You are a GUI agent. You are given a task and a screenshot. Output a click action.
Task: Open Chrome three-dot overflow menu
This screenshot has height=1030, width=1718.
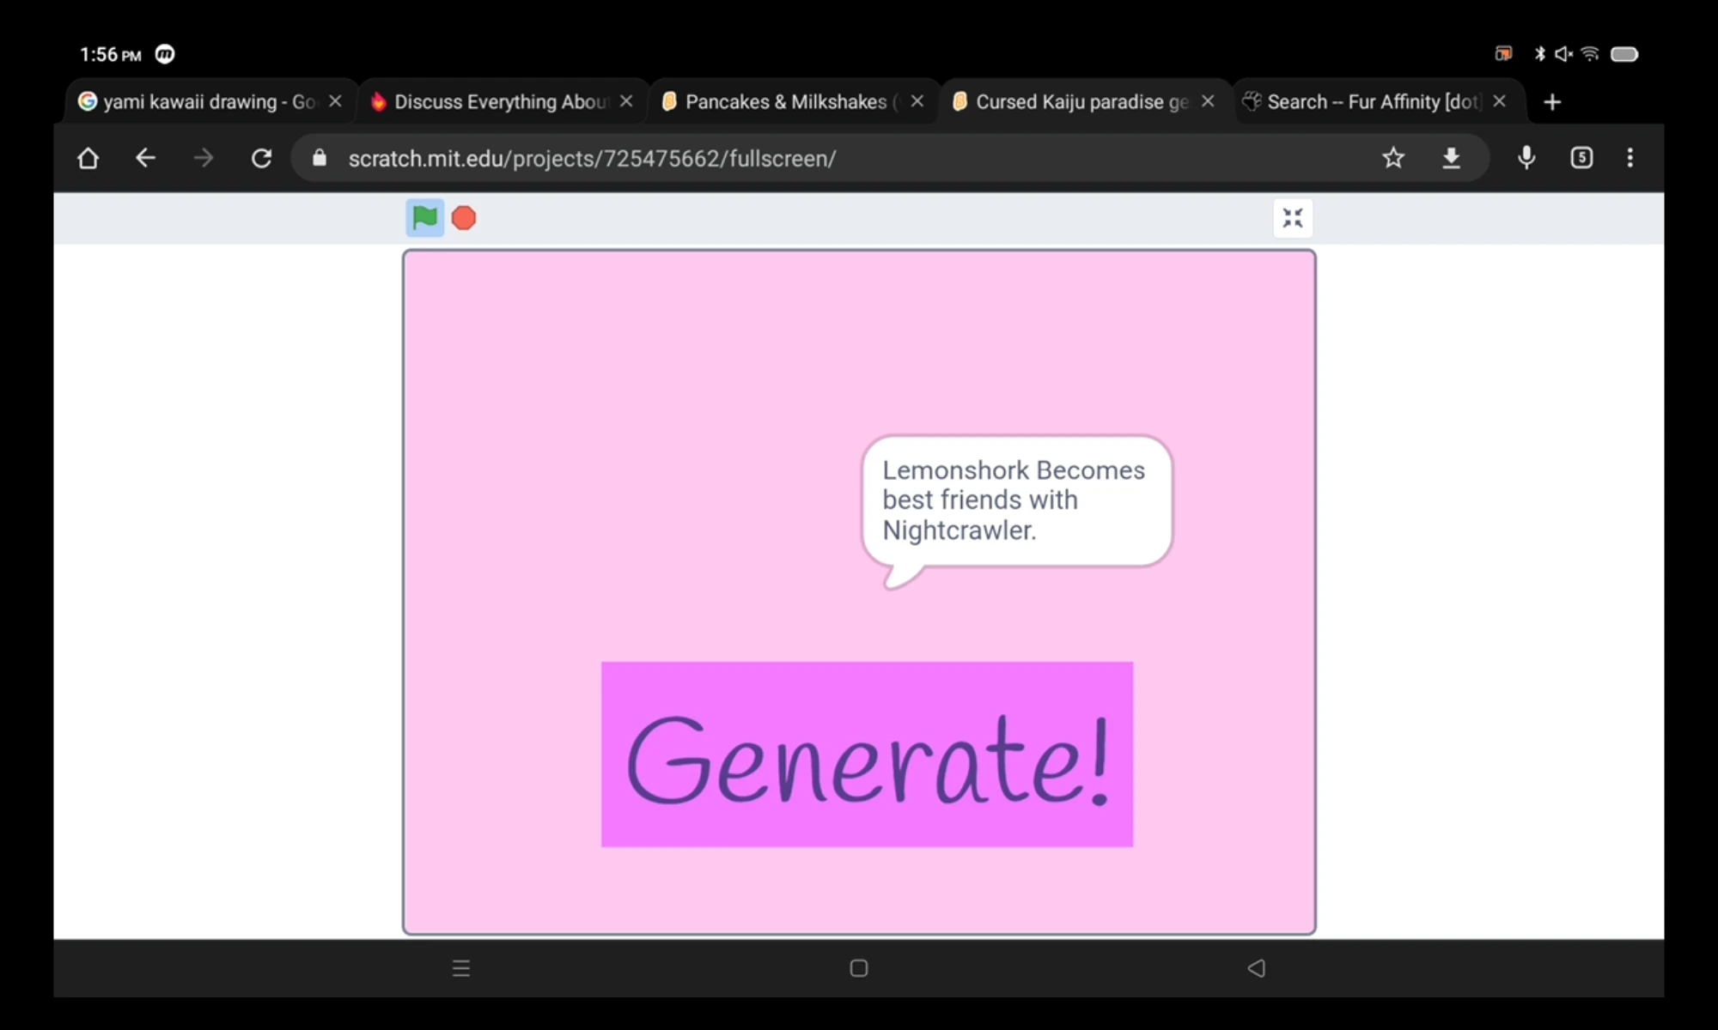click(1630, 158)
